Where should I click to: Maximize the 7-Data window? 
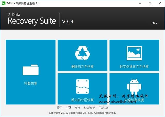pos(150,3)
